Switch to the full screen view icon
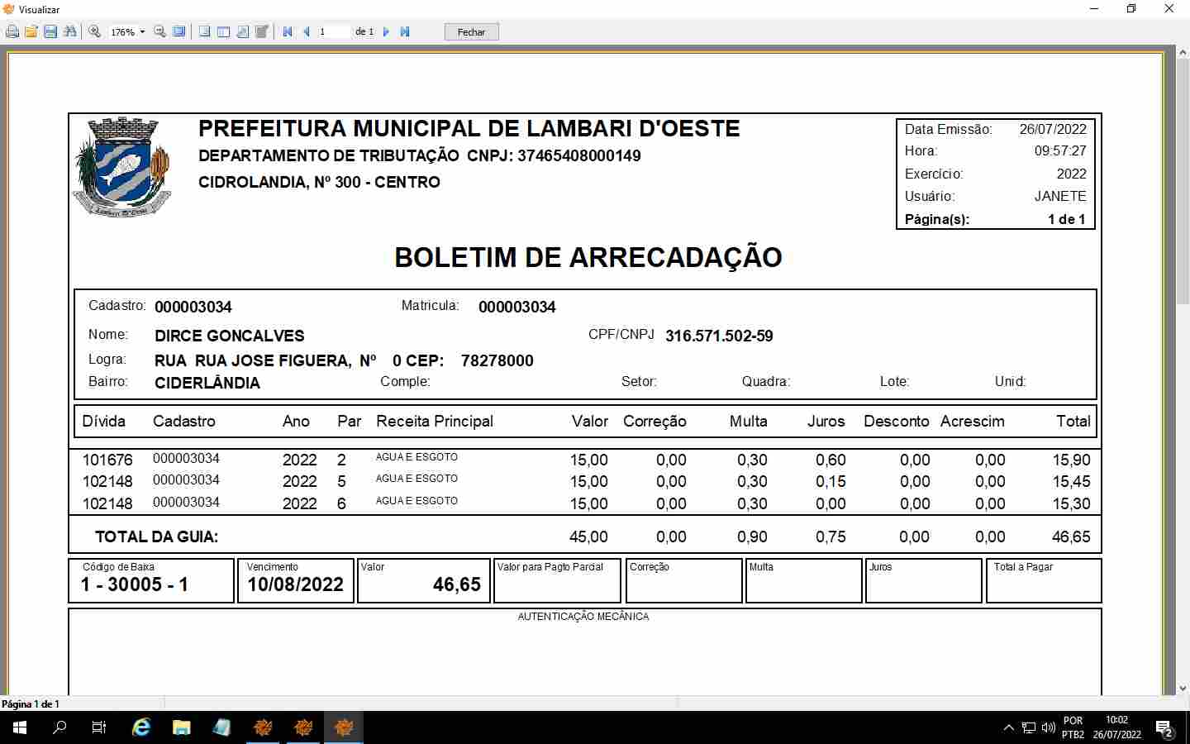 [178, 31]
